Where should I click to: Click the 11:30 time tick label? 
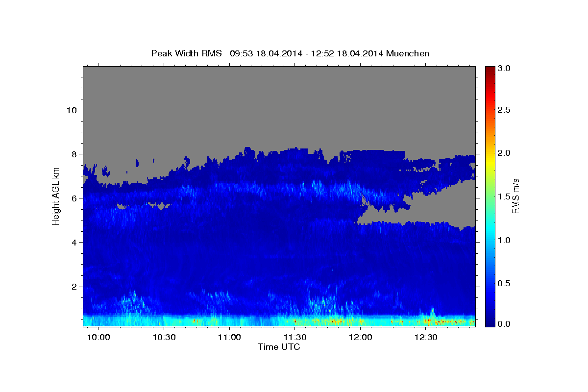pos(295,338)
